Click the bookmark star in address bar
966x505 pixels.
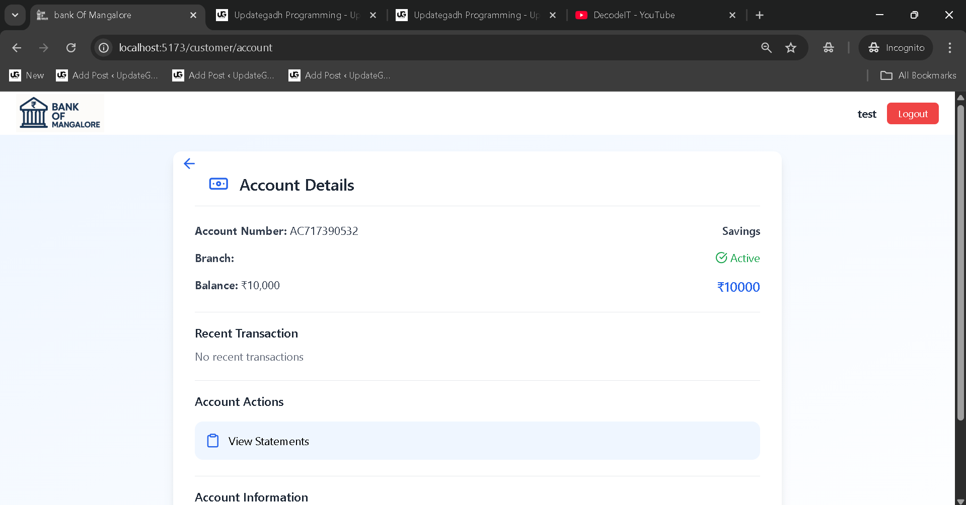click(791, 47)
